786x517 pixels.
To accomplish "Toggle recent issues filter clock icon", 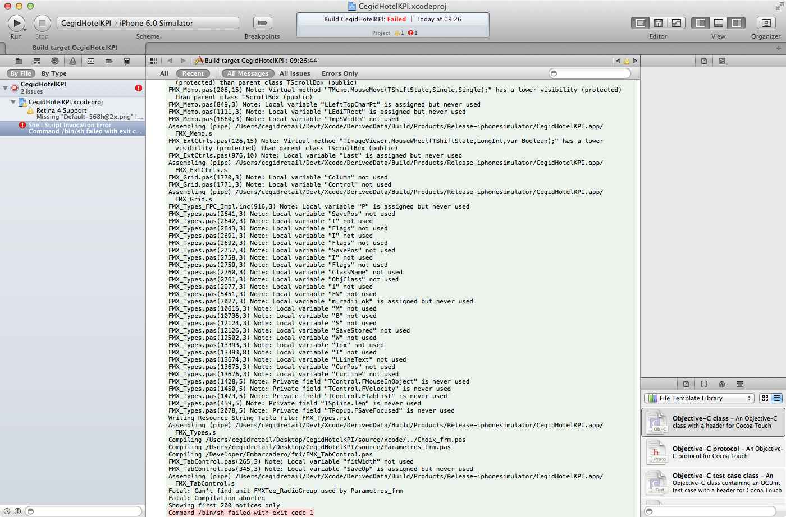I will 7,511.
